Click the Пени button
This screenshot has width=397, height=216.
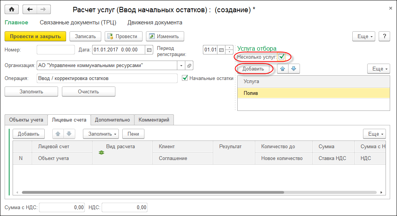(x=133, y=134)
